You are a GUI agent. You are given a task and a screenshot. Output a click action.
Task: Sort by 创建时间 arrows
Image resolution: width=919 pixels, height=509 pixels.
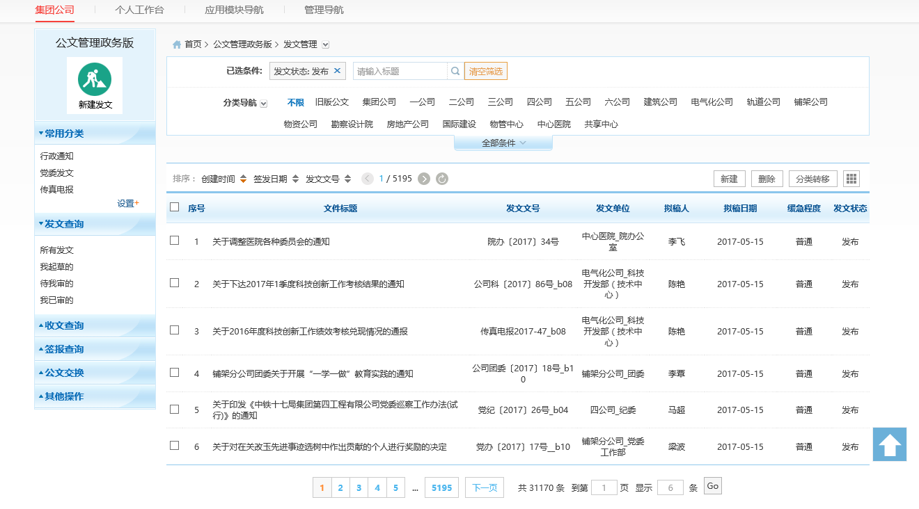pos(243,179)
